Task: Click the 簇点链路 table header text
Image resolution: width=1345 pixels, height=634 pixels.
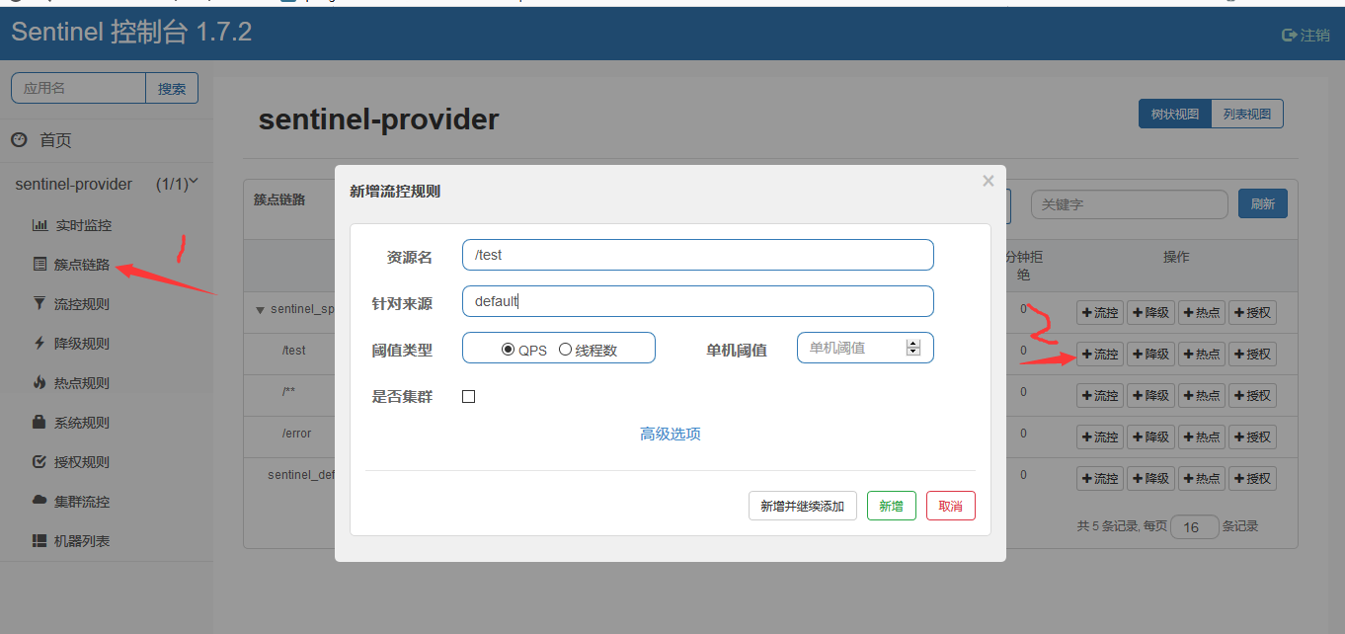Action: [x=279, y=199]
